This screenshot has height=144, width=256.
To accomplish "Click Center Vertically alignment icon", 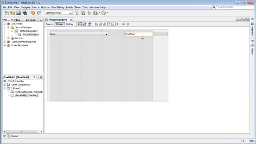I will 116,24.
